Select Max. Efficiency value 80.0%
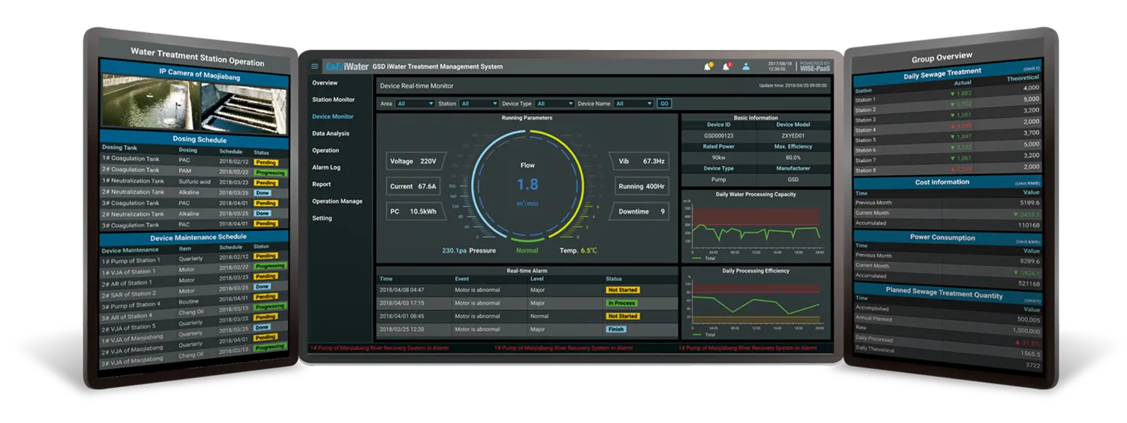This screenshot has height=423, width=1127. coord(793,158)
